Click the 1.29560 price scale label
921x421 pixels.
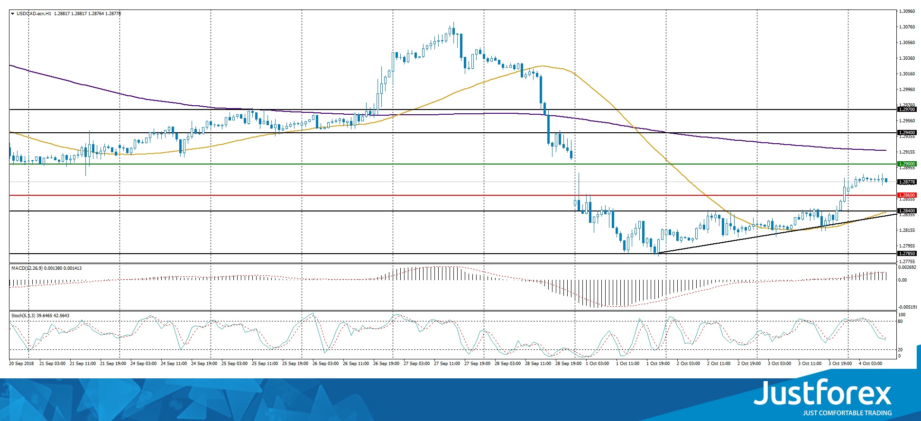[907, 121]
